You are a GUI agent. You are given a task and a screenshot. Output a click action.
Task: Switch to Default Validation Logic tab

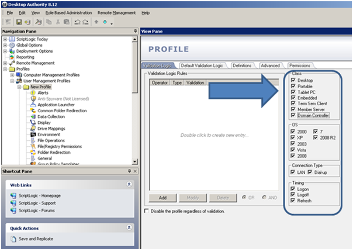click(202, 65)
